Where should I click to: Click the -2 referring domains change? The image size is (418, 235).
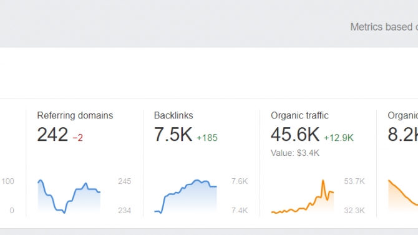pyautogui.click(x=77, y=138)
